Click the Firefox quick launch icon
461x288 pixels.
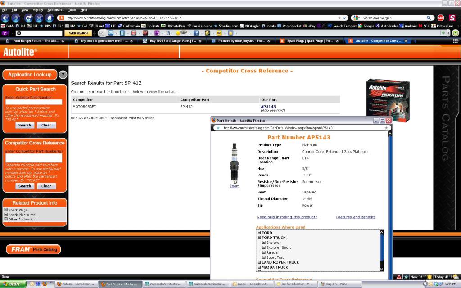45,284
